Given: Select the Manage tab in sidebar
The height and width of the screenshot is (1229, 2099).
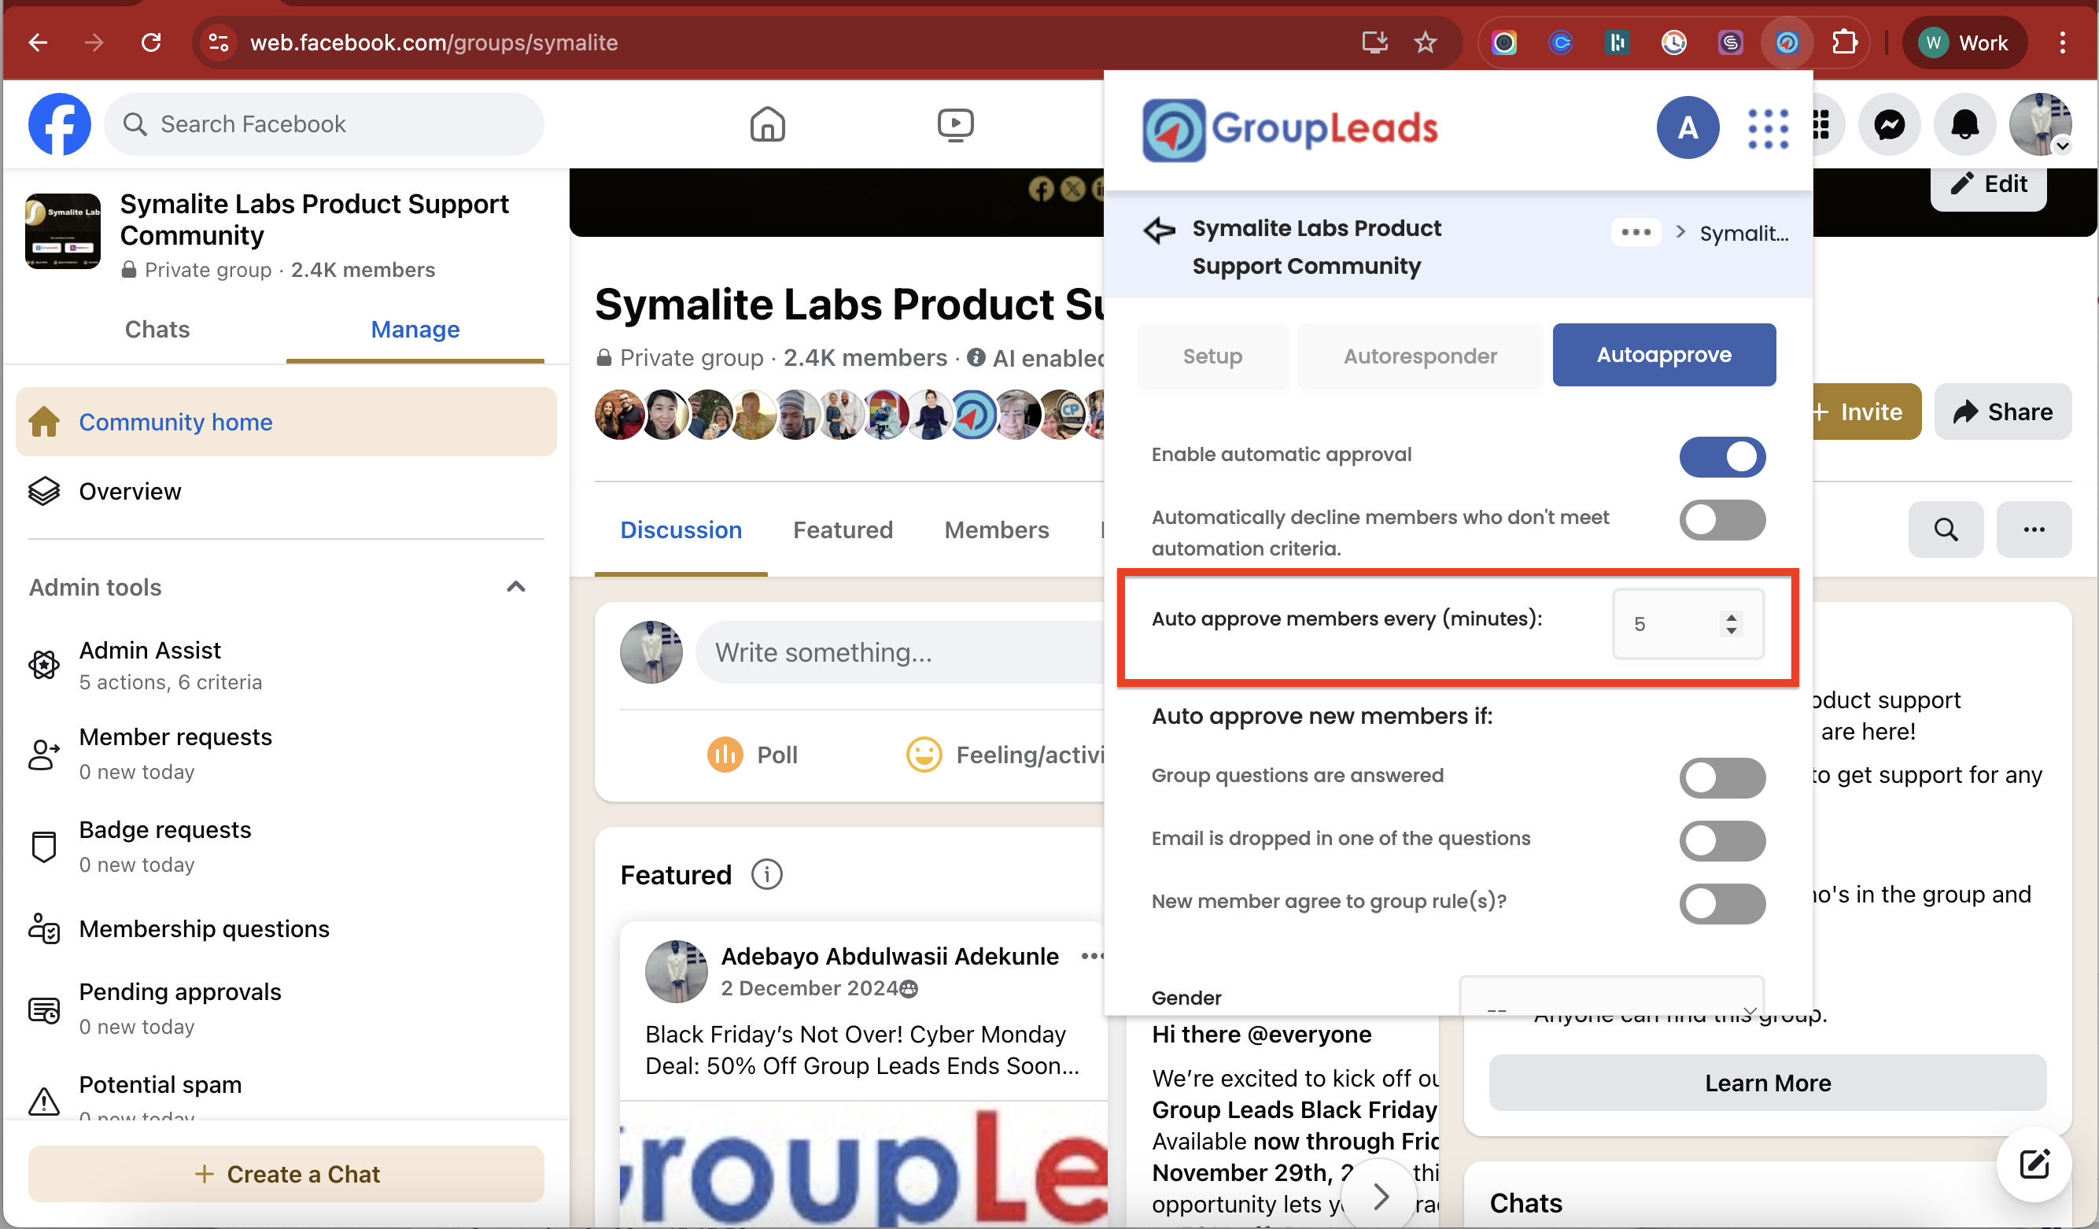Looking at the screenshot, I should [x=415, y=329].
